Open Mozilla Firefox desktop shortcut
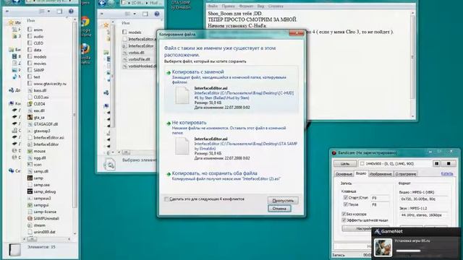Viewport: 463px width, 260px height. [x=85, y=53]
